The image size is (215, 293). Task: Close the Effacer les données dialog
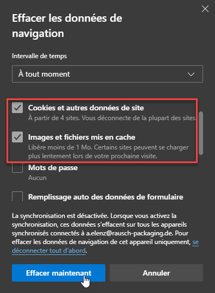click(205, 9)
